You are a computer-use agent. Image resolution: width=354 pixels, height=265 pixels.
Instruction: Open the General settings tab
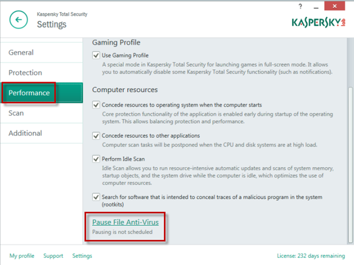tap(41, 53)
